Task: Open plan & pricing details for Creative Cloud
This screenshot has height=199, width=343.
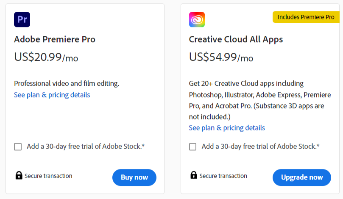Action: 227,128
